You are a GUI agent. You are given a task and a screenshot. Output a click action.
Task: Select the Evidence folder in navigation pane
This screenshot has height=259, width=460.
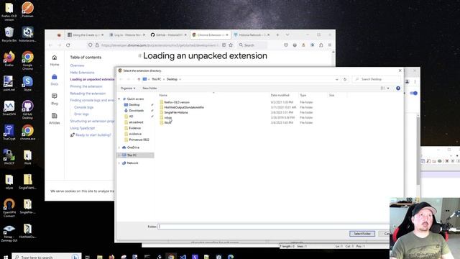pyautogui.click(x=134, y=128)
